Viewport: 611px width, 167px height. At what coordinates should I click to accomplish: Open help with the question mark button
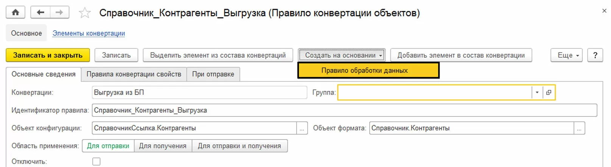(x=595, y=55)
